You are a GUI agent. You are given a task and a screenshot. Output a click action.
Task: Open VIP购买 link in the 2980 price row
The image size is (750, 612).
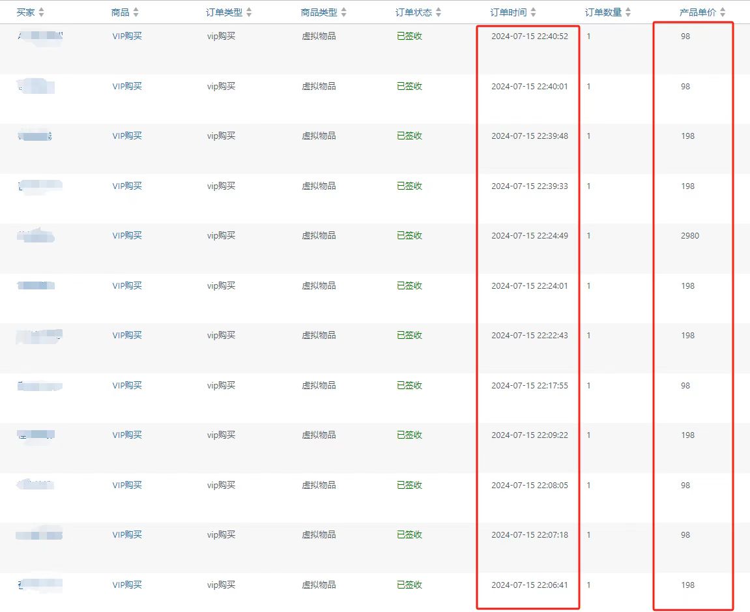[x=126, y=236]
